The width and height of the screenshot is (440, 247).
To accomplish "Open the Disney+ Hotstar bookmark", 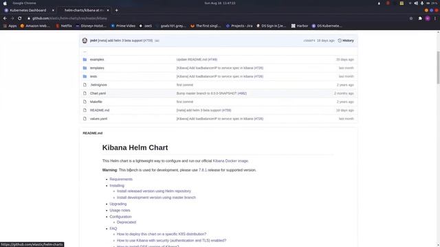I will pyautogui.click(x=91, y=26).
